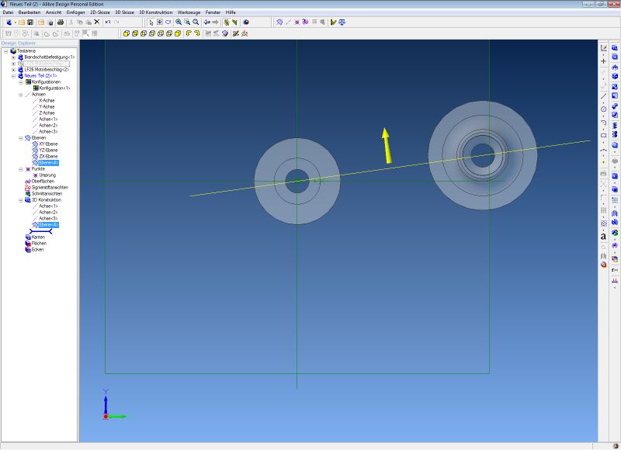Click the Undo arrow icon
This screenshot has height=450, width=621.
(x=108, y=22)
